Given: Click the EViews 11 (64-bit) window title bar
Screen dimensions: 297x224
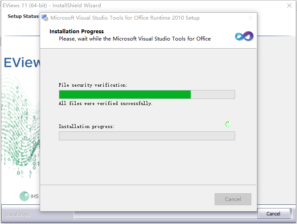Looking at the screenshot, I should pos(52,5).
